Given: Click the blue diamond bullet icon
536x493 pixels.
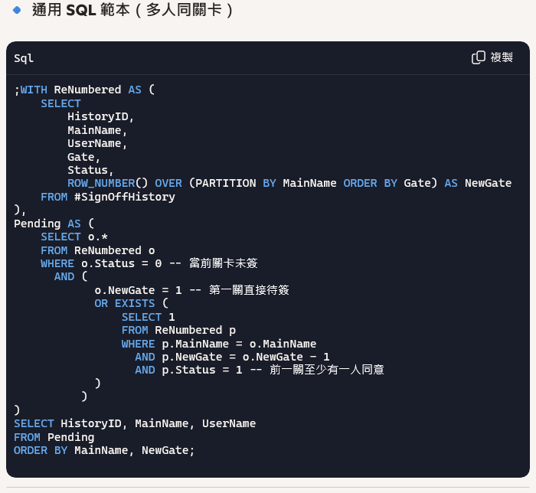Looking at the screenshot, I should [x=17, y=10].
